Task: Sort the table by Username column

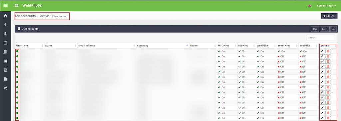Action: 30,46
